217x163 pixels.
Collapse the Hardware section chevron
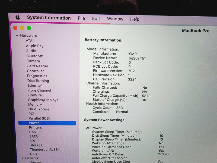coord(17,36)
